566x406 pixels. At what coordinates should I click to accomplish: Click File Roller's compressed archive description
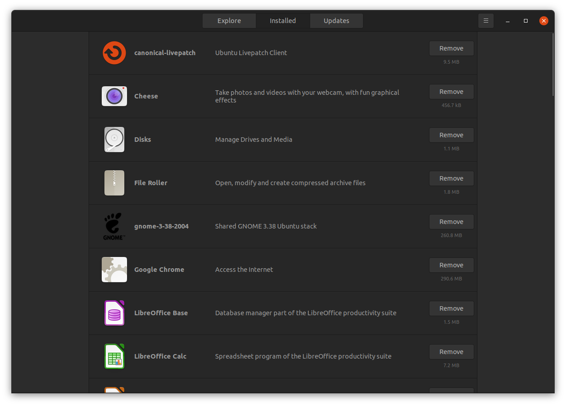coord(290,183)
